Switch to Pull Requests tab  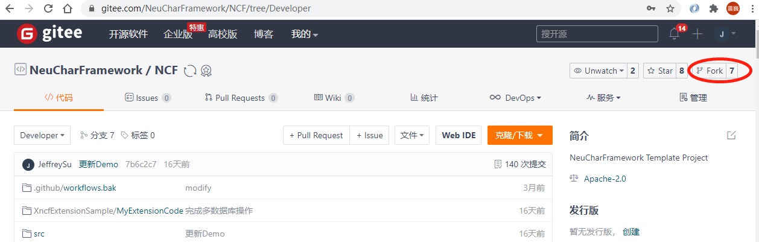click(x=241, y=98)
